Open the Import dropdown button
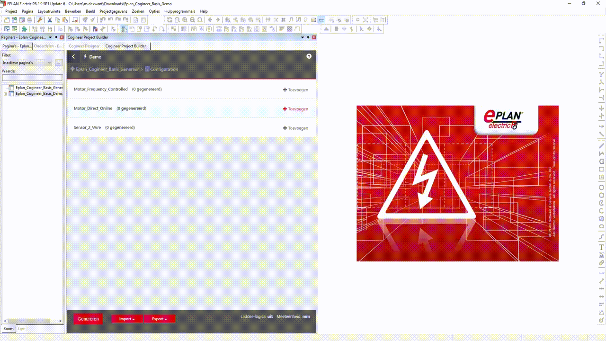The height and width of the screenshot is (341, 606). pyautogui.click(x=127, y=319)
